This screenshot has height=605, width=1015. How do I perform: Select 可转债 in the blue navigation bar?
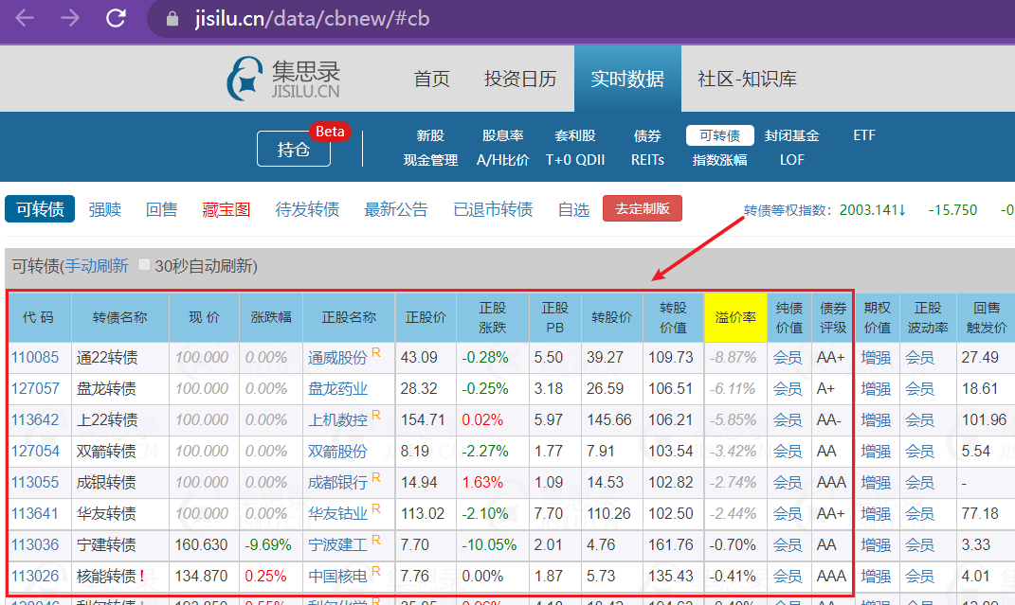pos(720,135)
